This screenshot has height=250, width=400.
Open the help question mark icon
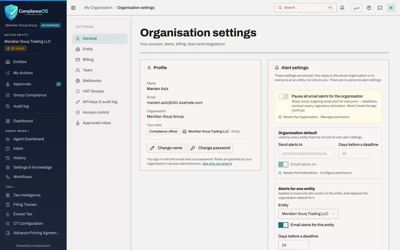coord(369,8)
